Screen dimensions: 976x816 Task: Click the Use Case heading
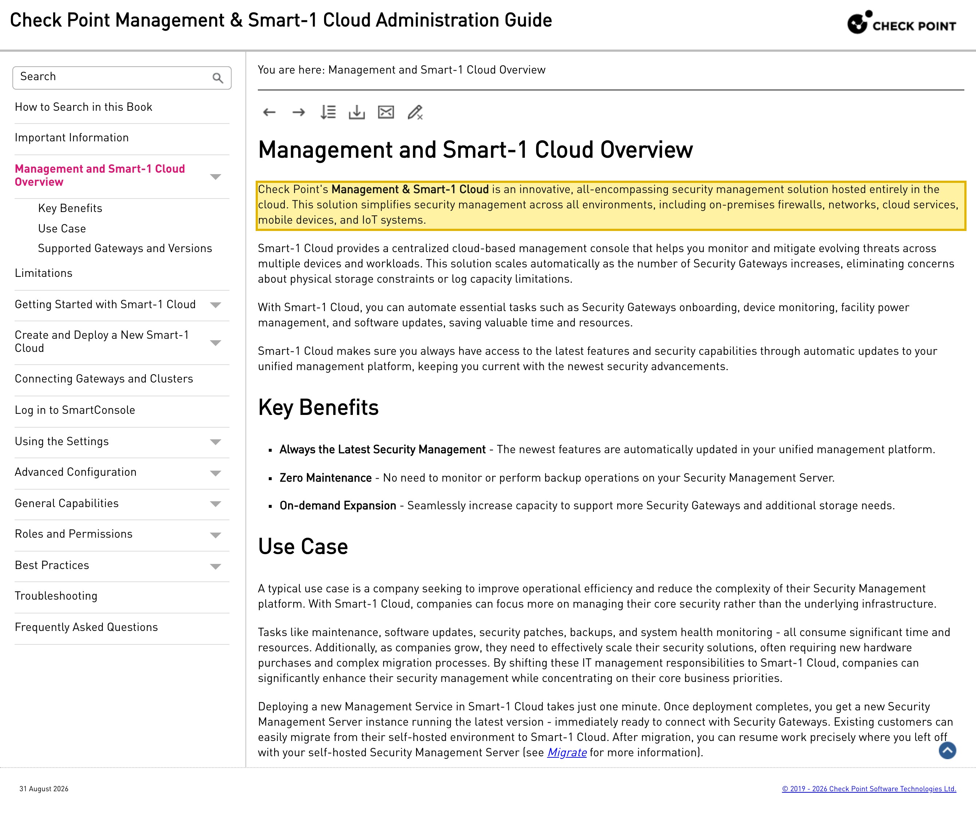303,547
